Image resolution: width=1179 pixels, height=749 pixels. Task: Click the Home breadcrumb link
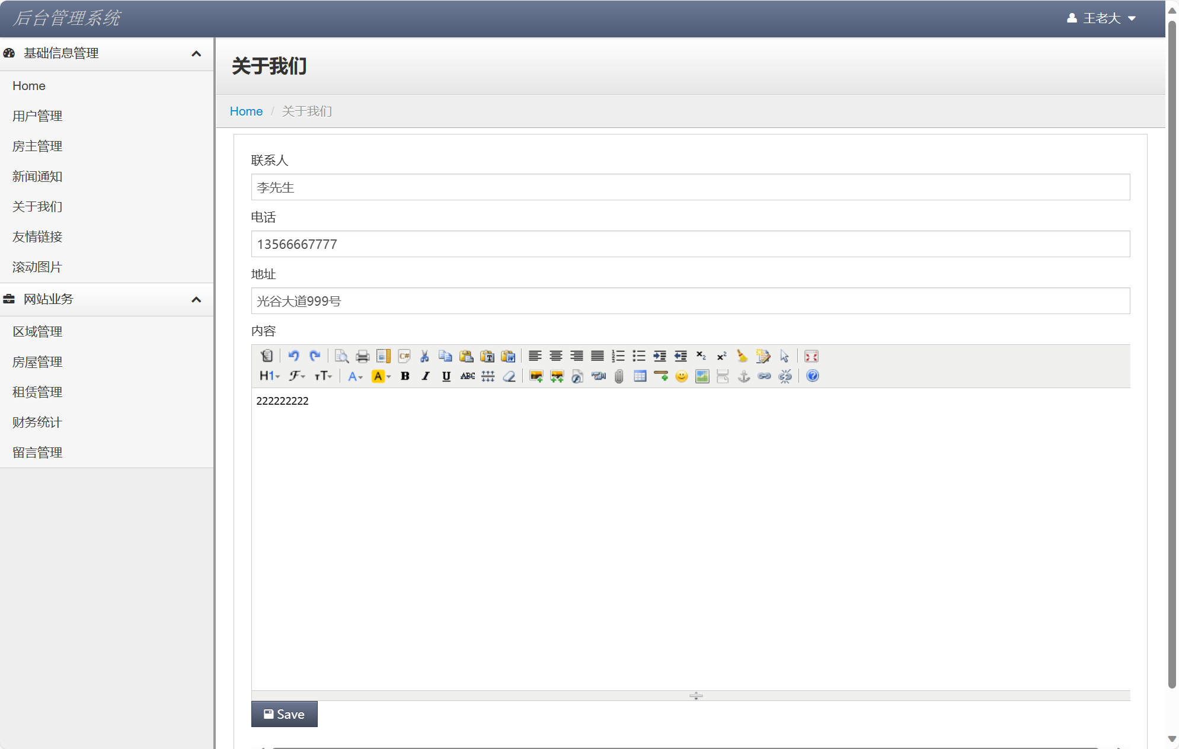(246, 111)
